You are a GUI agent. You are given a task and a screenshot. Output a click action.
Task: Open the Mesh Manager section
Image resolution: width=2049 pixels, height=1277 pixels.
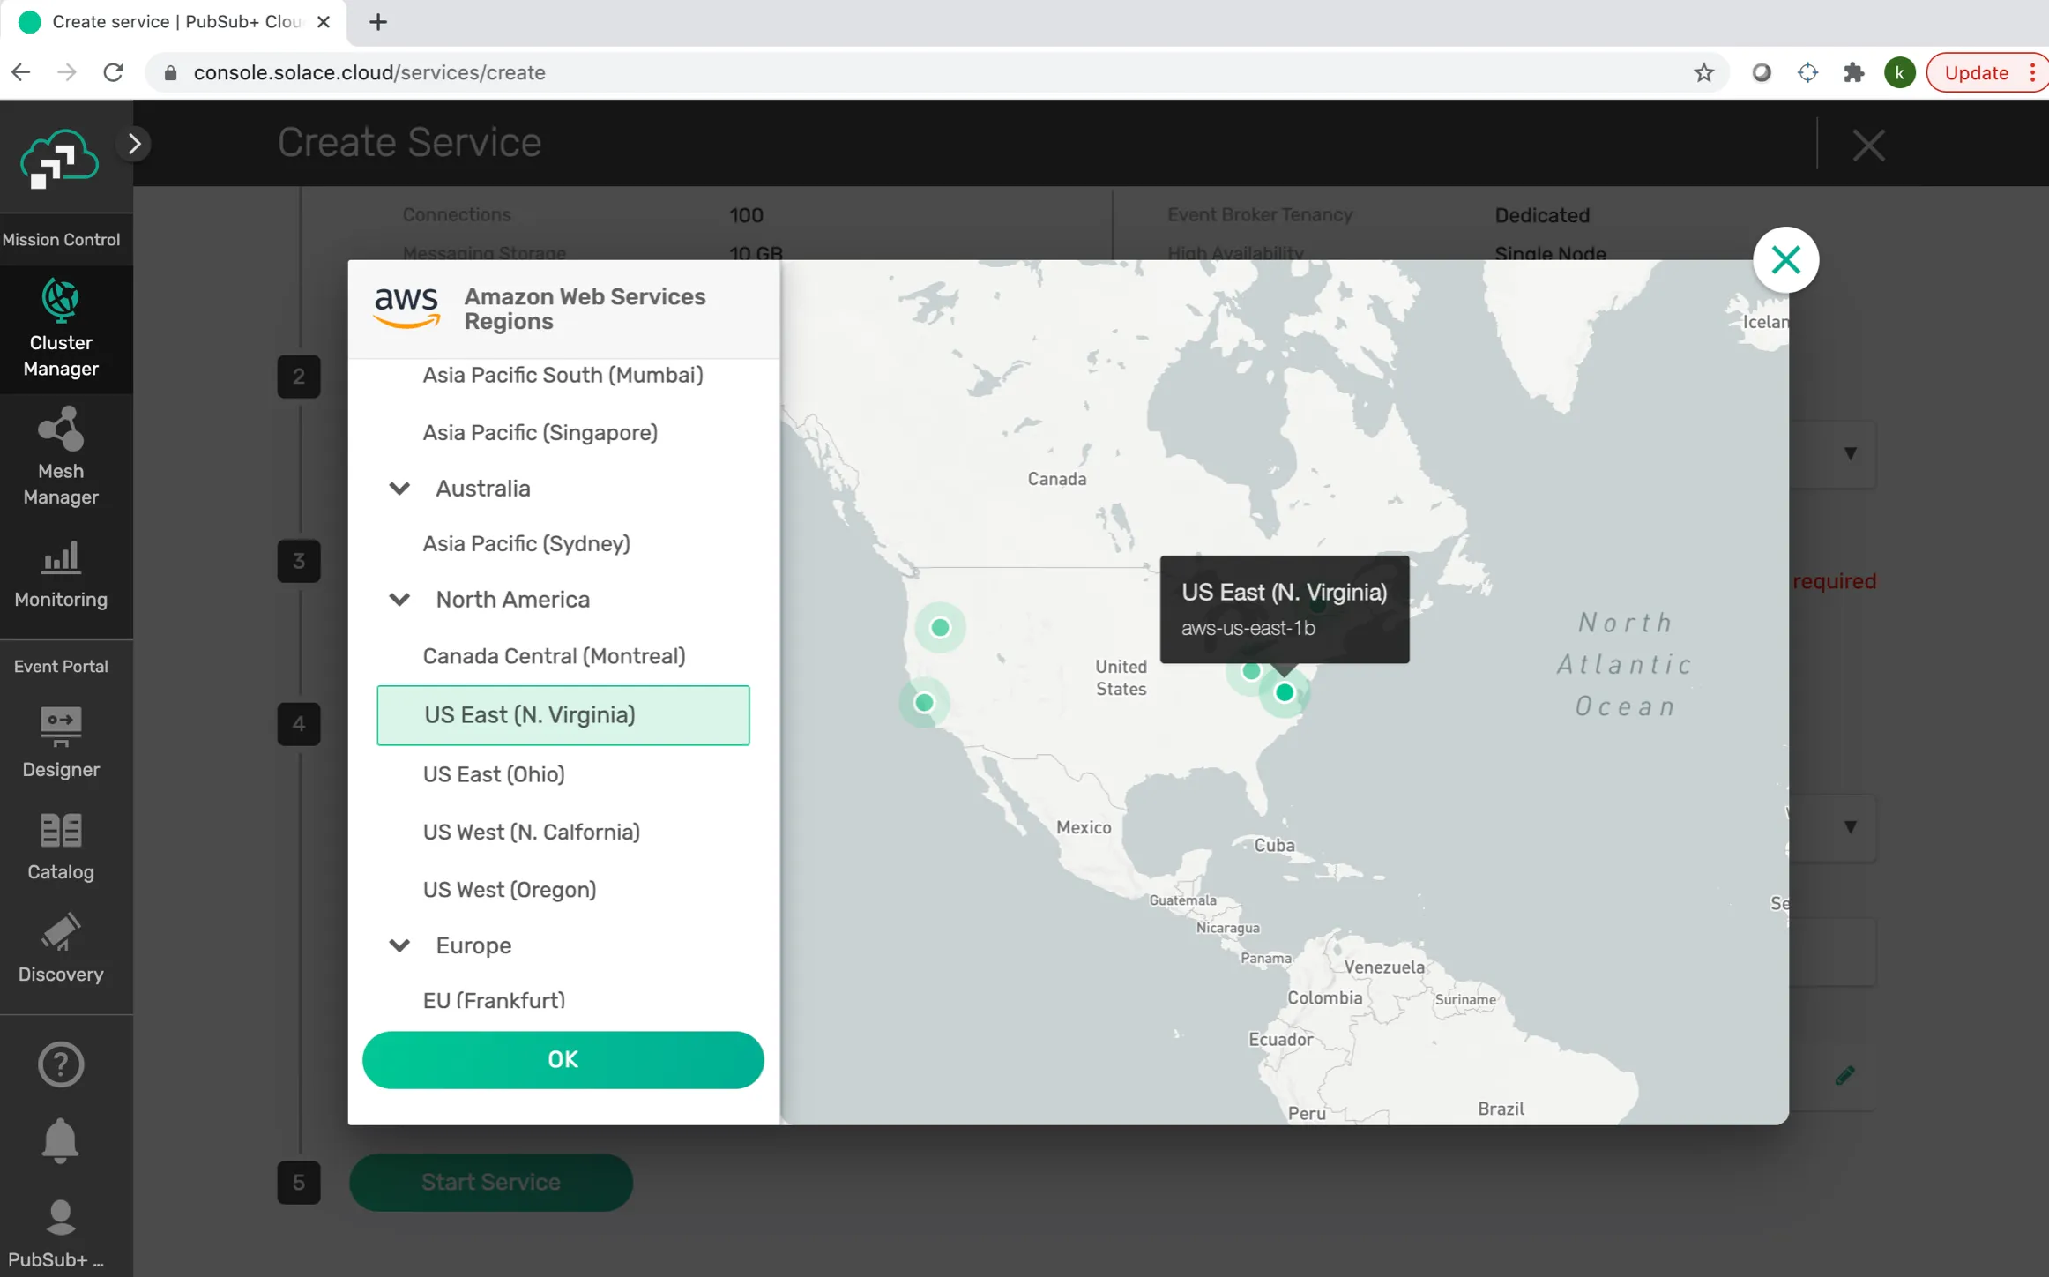(61, 457)
